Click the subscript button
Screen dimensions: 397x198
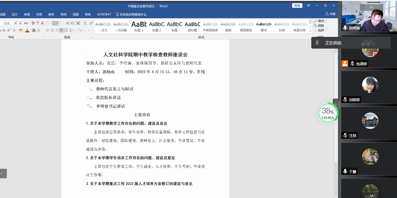(5, 30)
